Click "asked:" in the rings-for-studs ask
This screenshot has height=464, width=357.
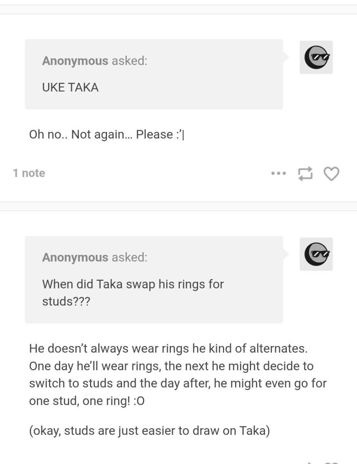129,258
